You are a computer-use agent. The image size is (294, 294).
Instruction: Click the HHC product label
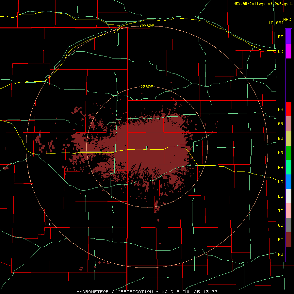pos(287,20)
